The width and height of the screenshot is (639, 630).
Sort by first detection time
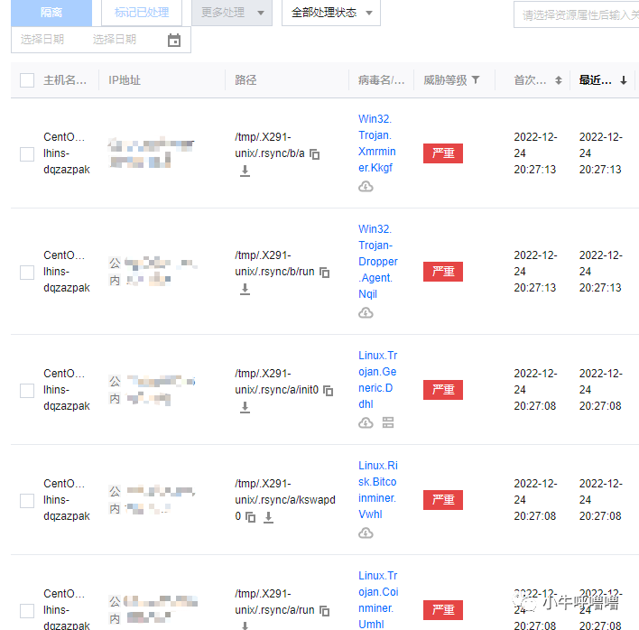tap(559, 80)
